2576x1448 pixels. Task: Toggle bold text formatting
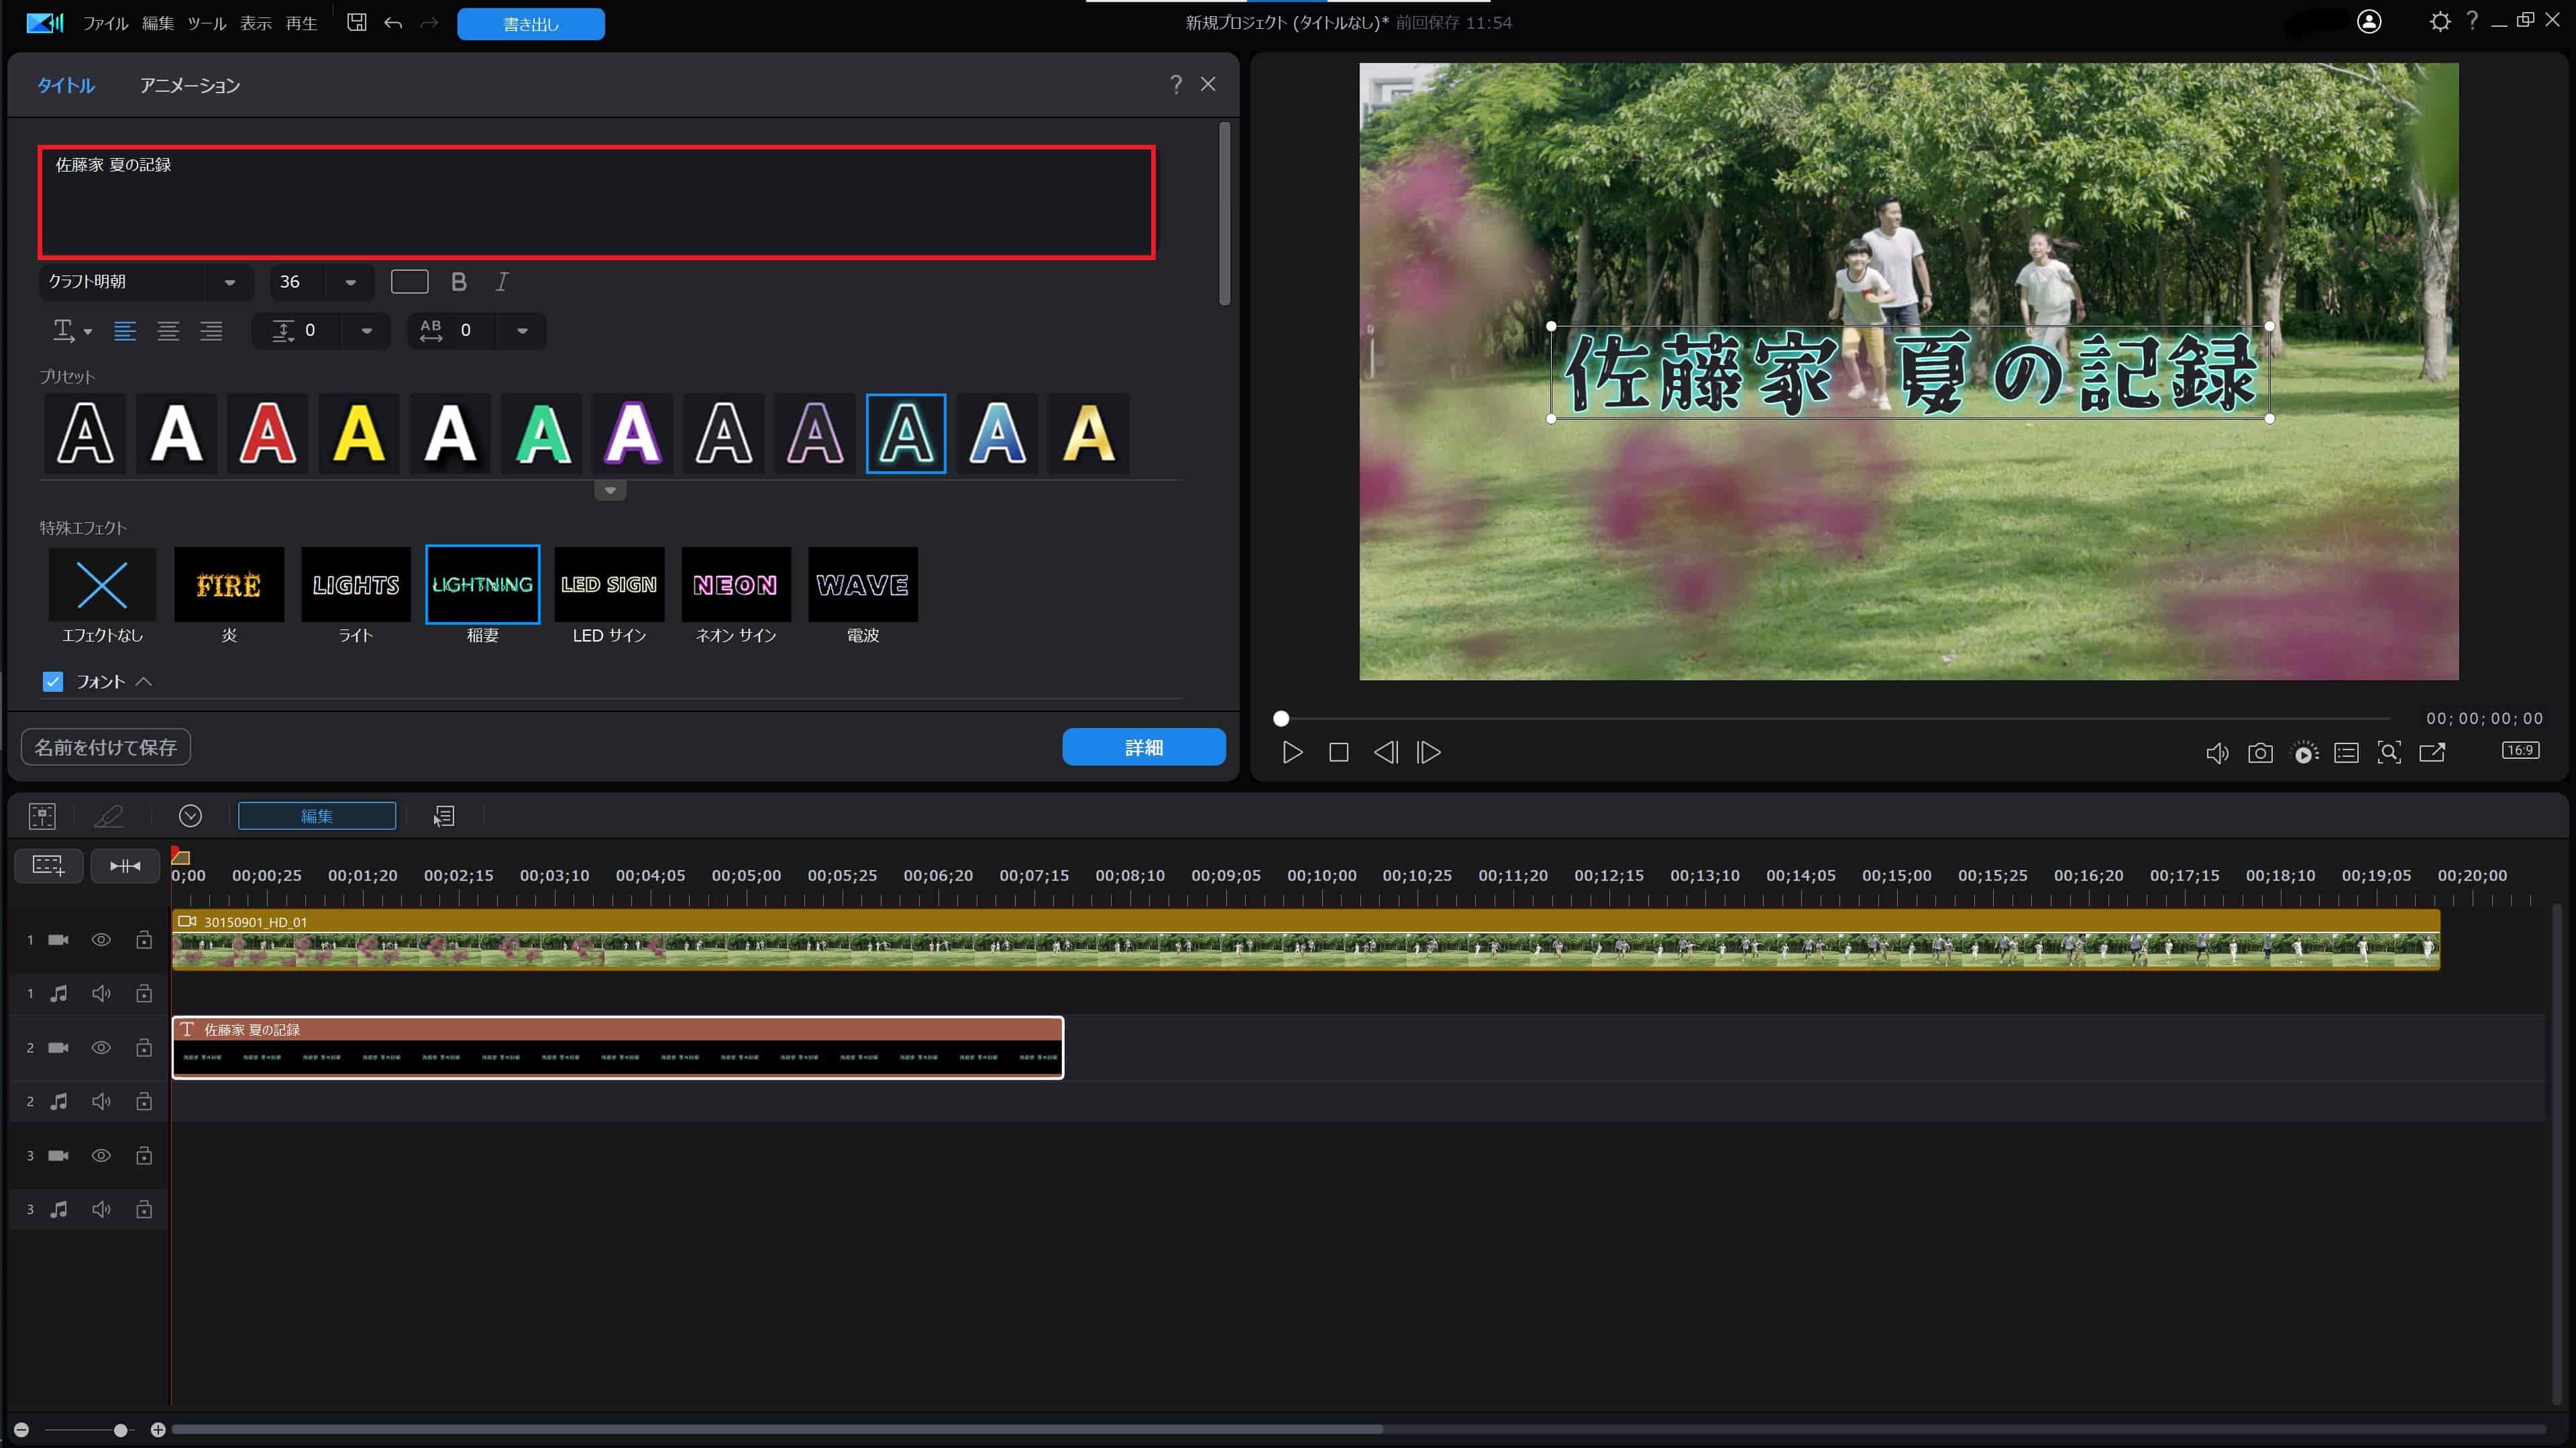(459, 282)
